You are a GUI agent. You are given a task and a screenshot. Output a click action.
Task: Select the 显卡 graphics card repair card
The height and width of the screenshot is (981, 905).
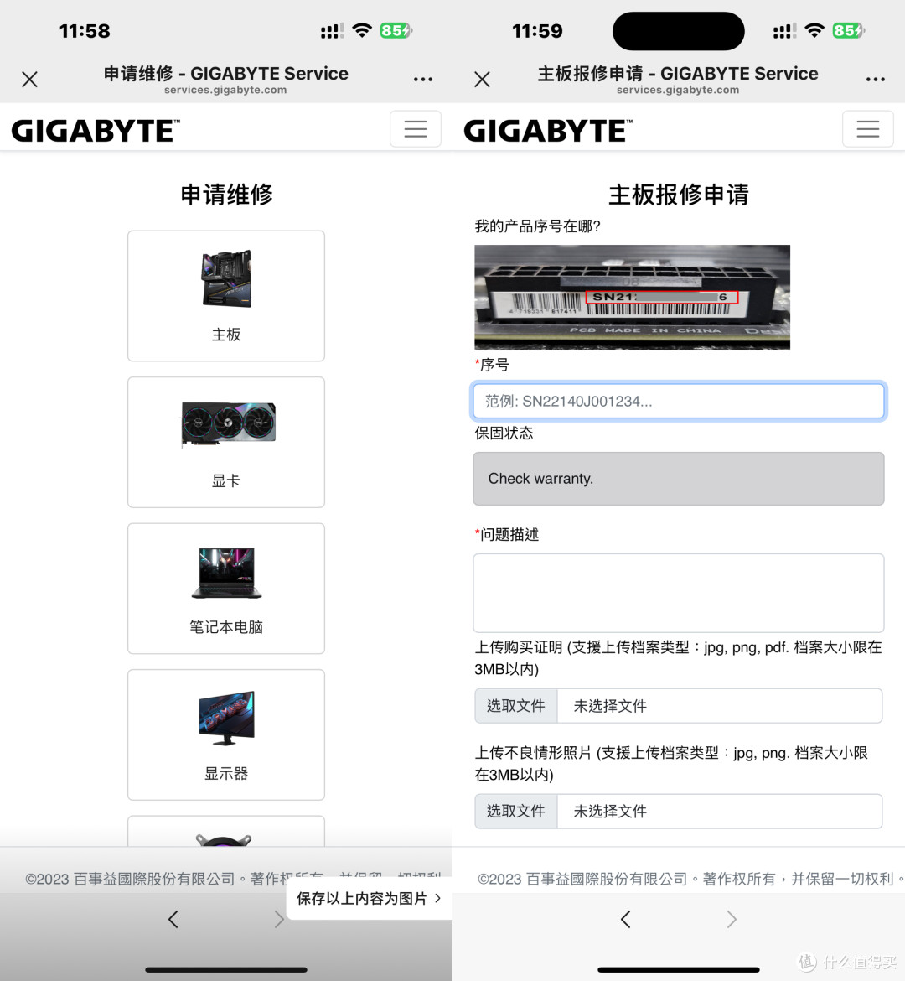click(225, 443)
